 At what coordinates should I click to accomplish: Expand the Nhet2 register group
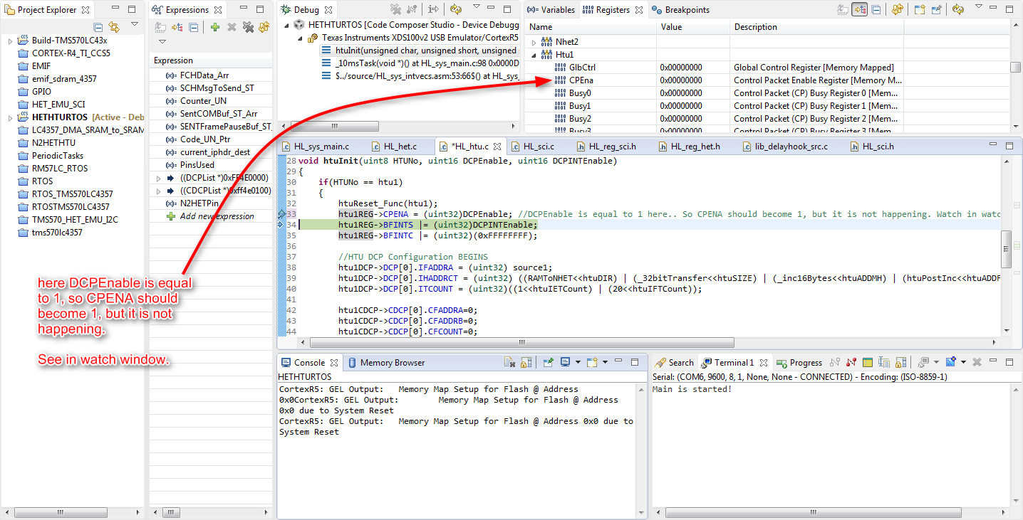(534, 42)
